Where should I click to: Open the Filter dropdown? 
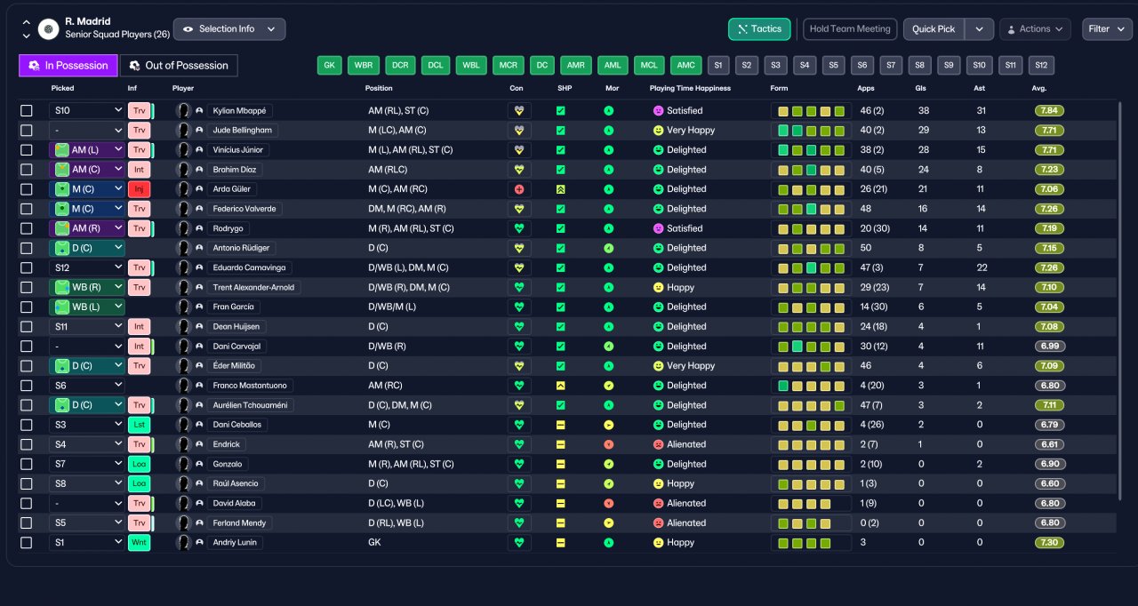(x=1107, y=29)
